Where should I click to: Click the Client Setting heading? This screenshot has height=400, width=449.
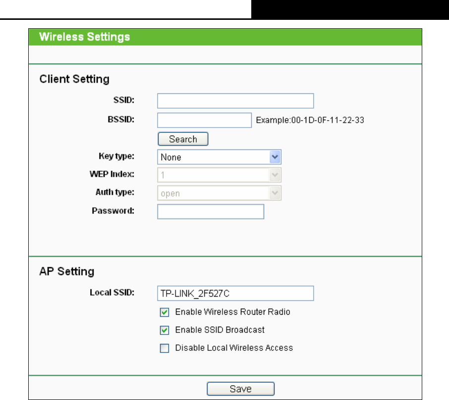[74, 79]
